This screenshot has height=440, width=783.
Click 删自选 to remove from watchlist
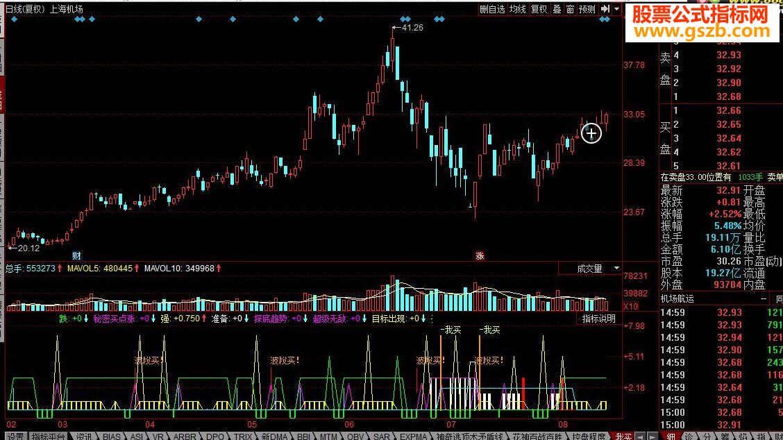click(x=492, y=9)
